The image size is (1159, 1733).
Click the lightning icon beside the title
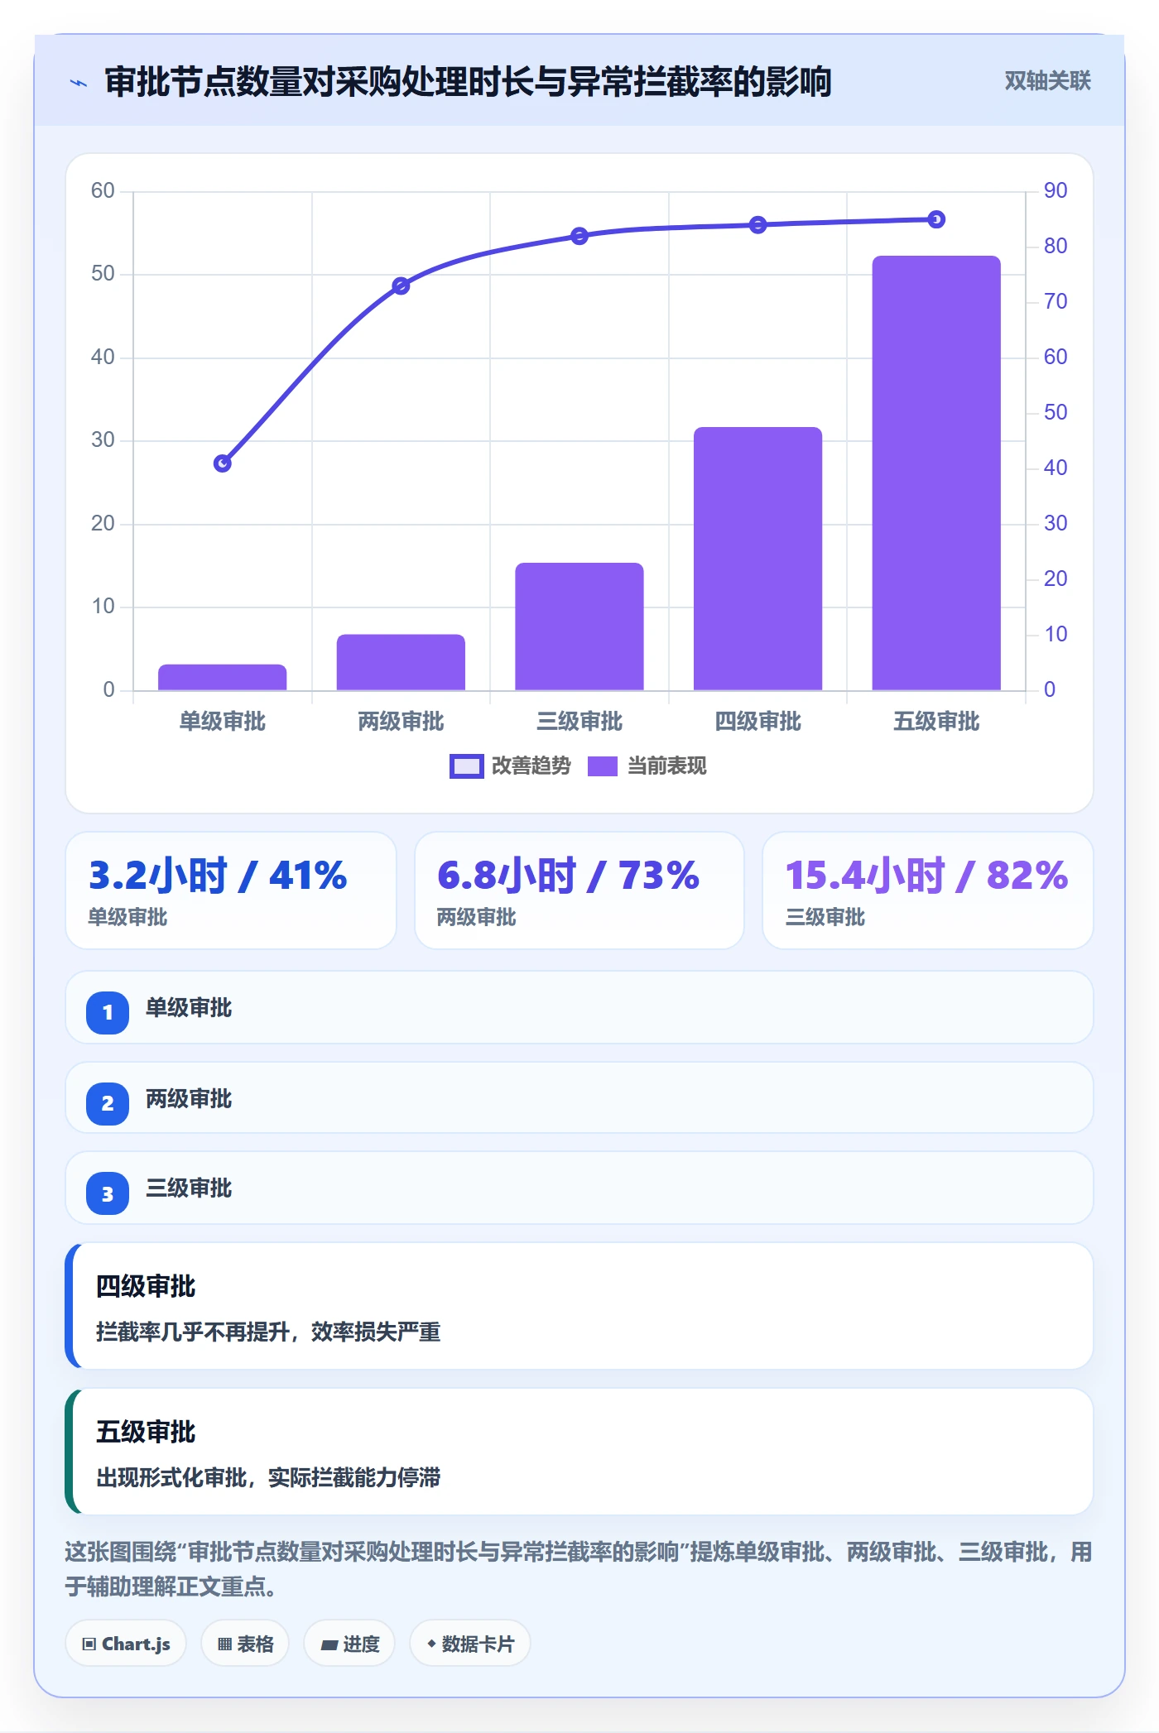pyautogui.click(x=79, y=83)
